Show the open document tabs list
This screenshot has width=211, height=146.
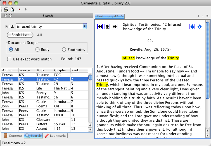pyautogui.click(x=207, y=16)
